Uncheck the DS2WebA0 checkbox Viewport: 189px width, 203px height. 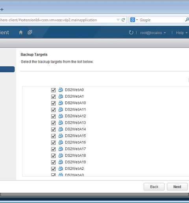(x=53, y=90)
